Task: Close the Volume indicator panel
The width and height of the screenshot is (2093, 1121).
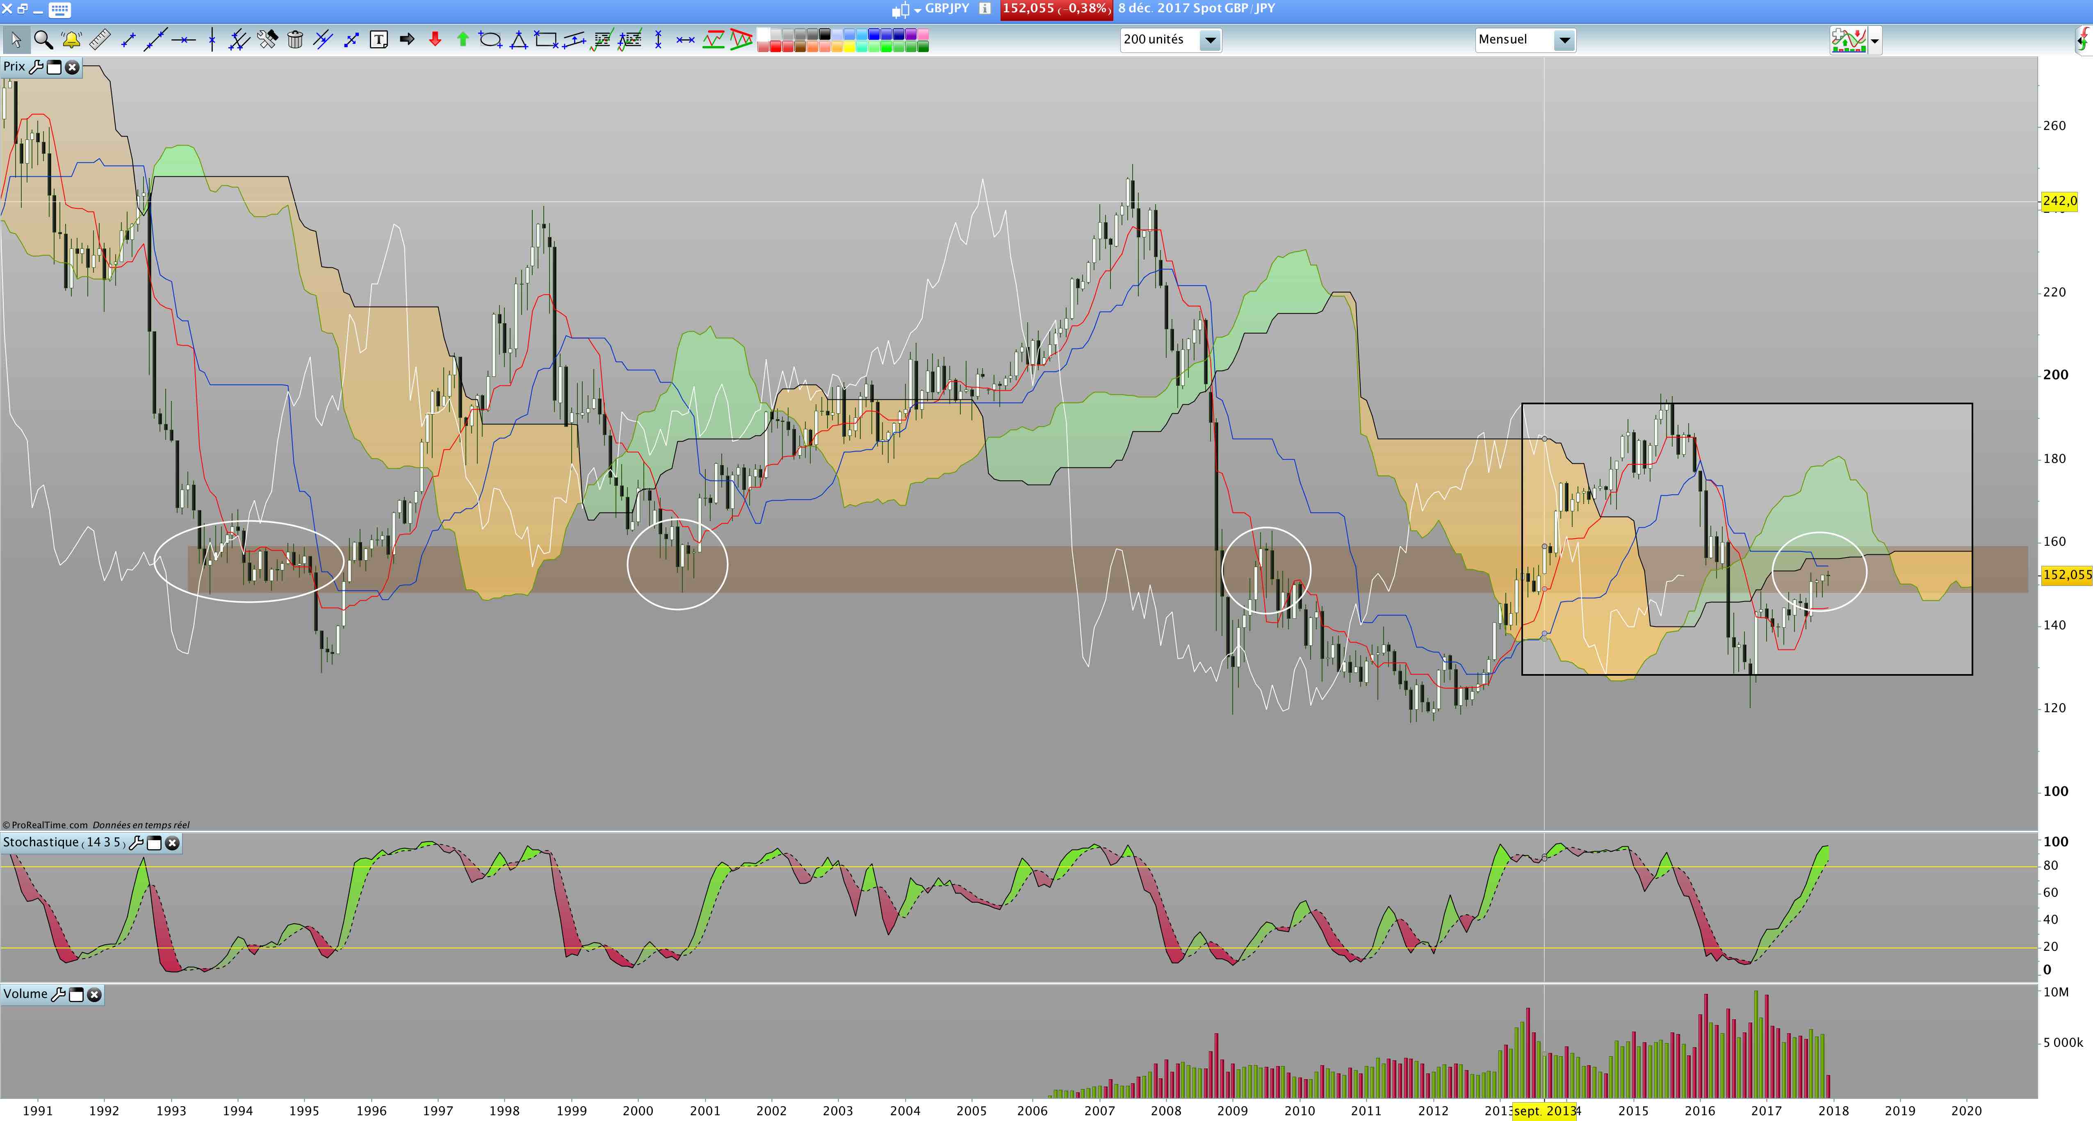Action: pos(94,994)
